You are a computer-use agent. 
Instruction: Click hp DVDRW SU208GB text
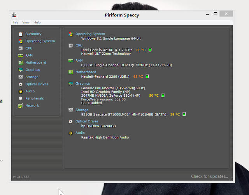pos(98,126)
